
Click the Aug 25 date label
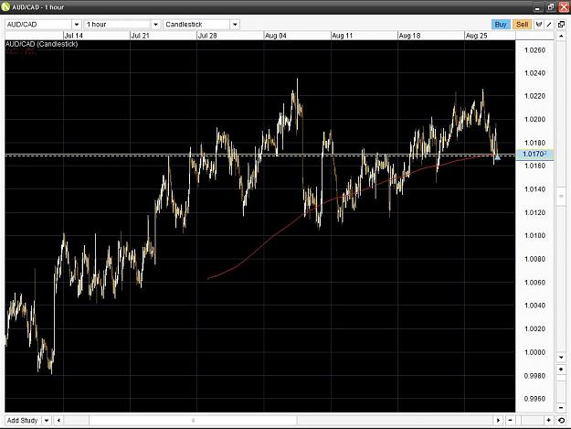click(476, 36)
